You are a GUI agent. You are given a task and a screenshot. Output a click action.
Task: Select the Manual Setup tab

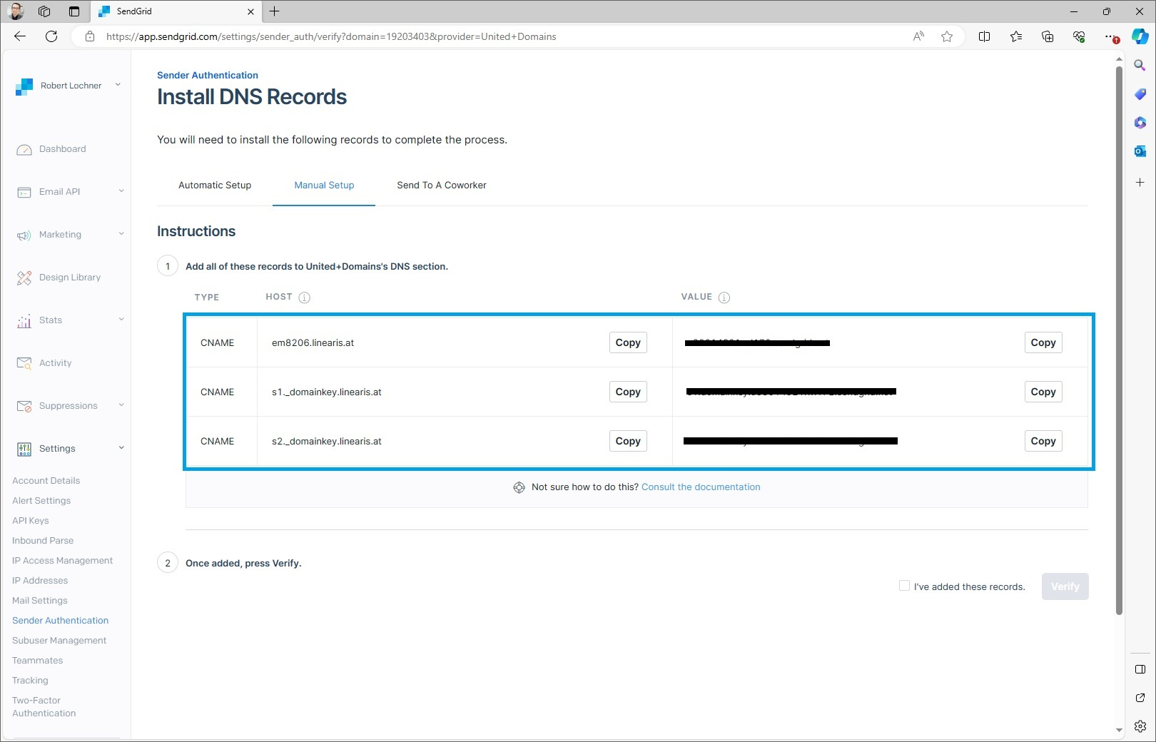tap(324, 185)
